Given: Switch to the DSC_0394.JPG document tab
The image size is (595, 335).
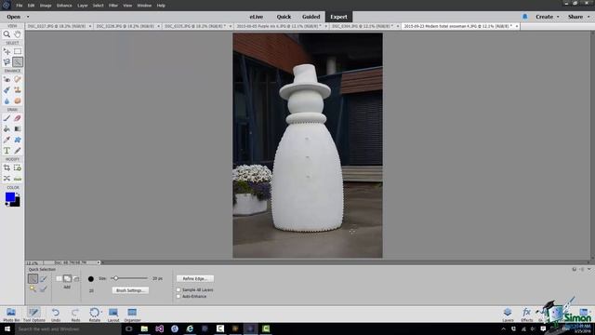Looking at the screenshot, I should pos(362,26).
